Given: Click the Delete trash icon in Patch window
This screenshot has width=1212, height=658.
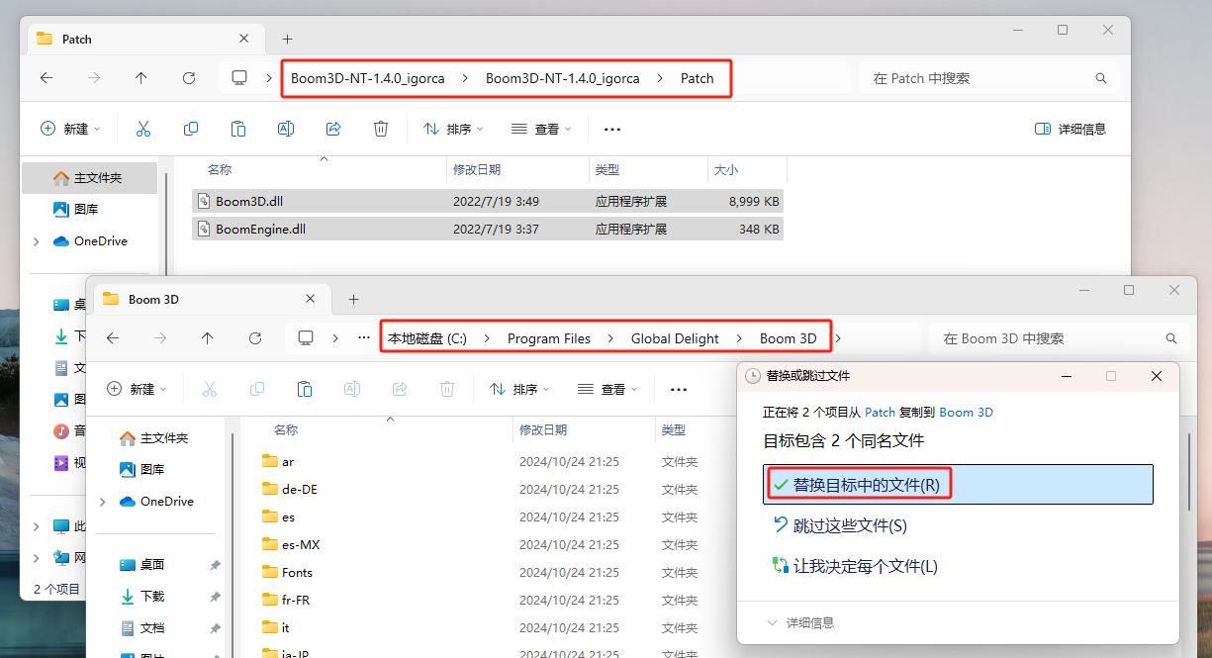Looking at the screenshot, I should click(x=381, y=129).
